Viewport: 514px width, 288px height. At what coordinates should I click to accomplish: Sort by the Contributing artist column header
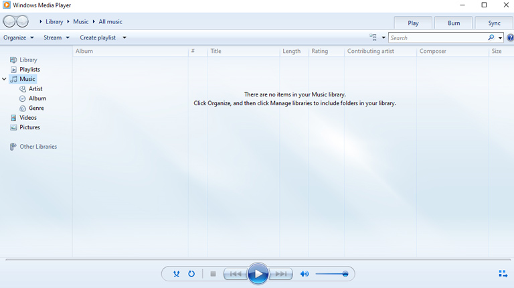(380, 51)
